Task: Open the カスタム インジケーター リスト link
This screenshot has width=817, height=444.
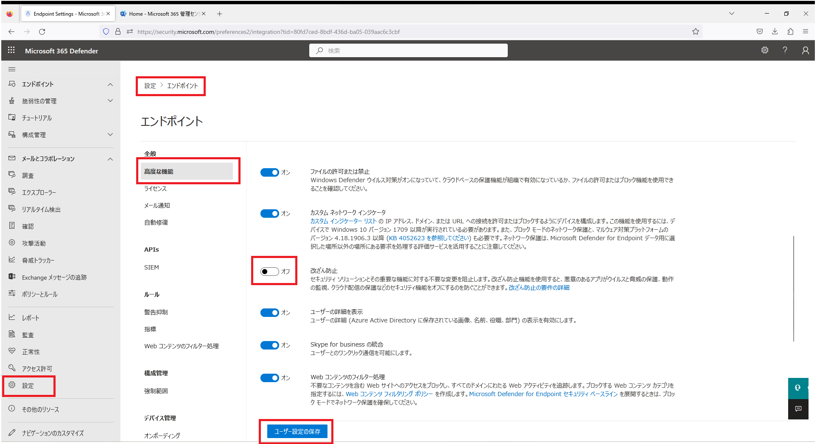Action: click(x=343, y=221)
